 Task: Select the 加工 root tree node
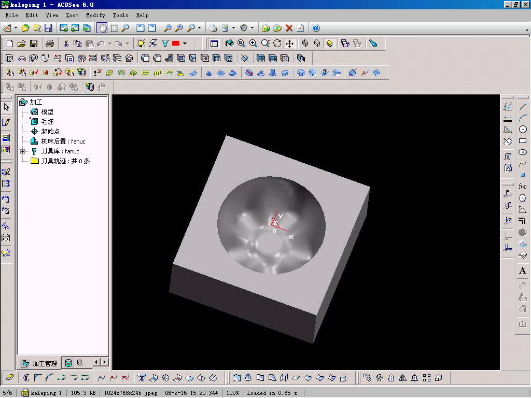36,102
